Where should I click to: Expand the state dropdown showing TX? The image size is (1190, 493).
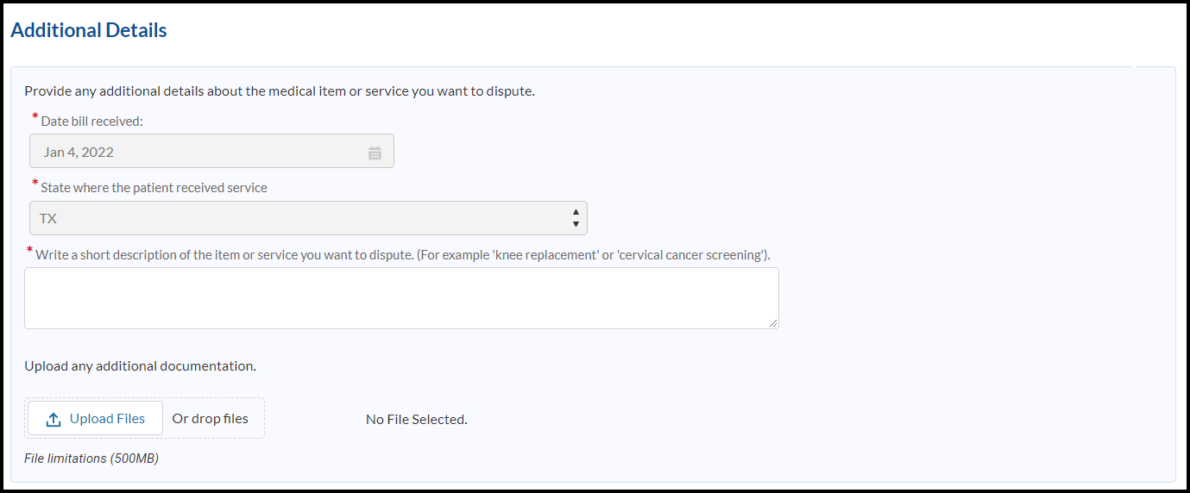pos(307,218)
